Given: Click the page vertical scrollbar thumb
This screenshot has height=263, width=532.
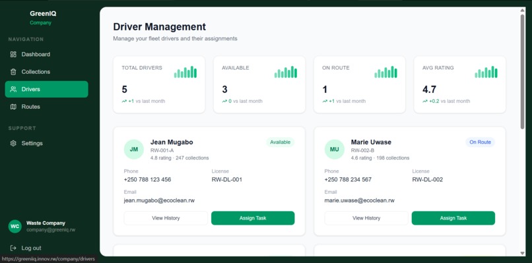Looking at the screenshot, I should (x=523, y=71).
